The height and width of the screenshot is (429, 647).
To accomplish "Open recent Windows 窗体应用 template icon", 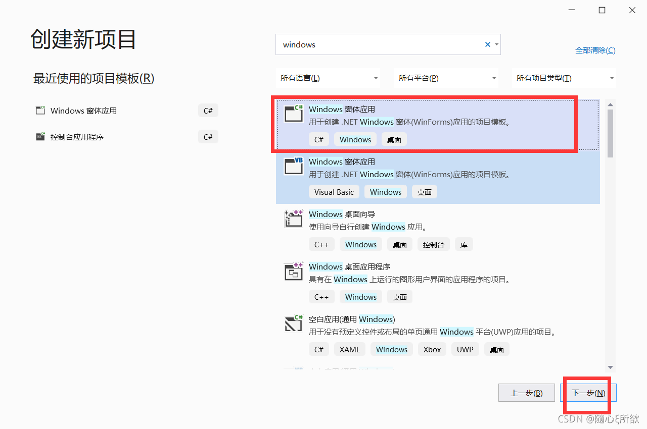I will point(40,111).
